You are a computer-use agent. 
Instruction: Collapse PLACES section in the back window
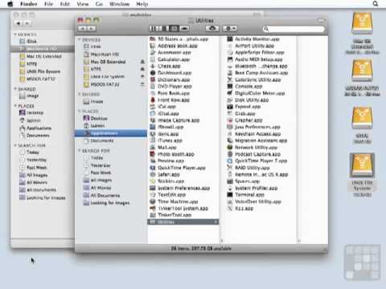(15, 106)
